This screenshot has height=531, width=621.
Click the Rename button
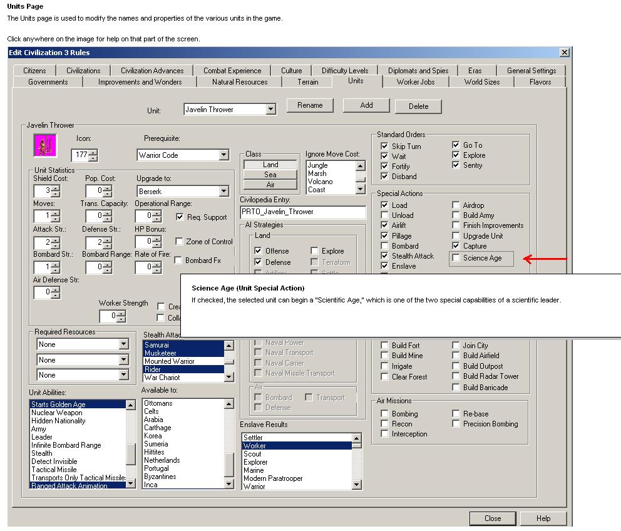tap(310, 105)
